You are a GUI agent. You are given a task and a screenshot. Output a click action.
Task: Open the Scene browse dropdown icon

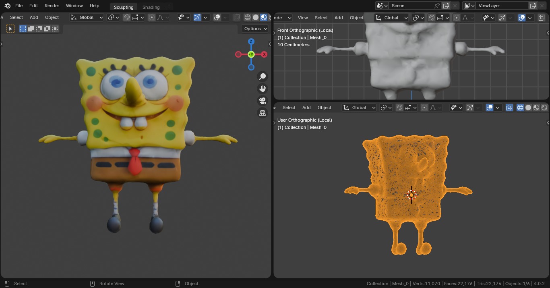[x=382, y=6]
